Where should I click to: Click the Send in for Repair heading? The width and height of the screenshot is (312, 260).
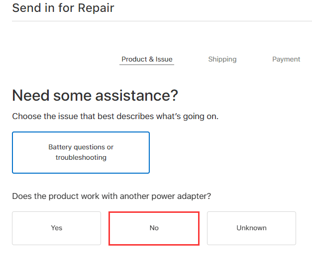63,8
